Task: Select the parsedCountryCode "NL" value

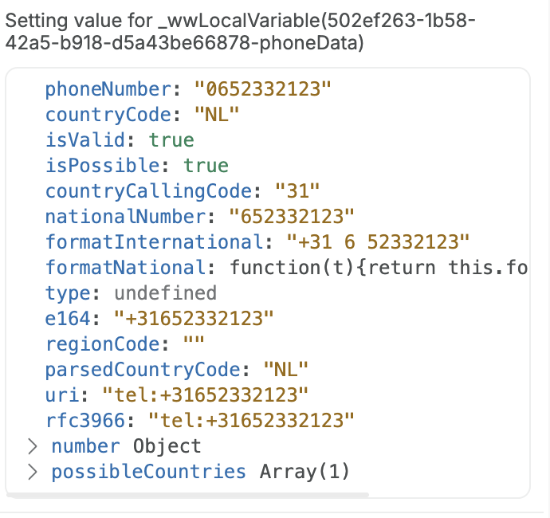Action: click(286, 370)
